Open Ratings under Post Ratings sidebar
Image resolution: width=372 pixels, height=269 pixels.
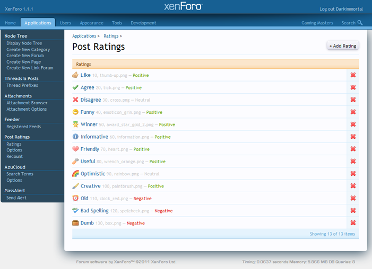pos(14,144)
